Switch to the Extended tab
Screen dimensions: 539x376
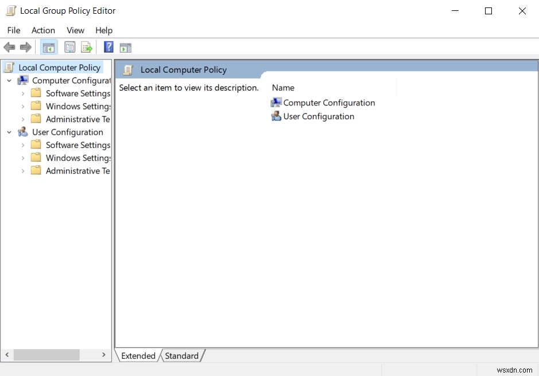(138, 356)
